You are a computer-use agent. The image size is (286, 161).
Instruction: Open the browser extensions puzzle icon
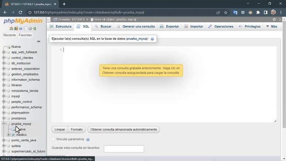pos(258,13)
